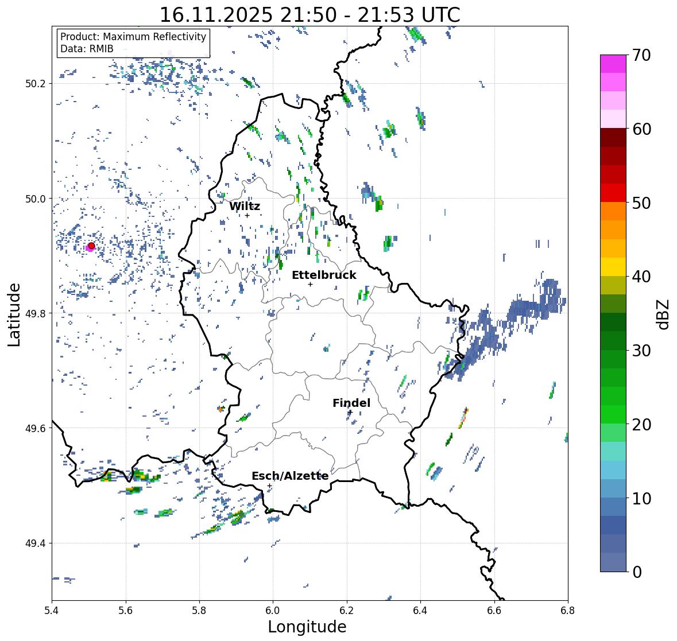This screenshot has width=677, height=641.
Task: Click the orange 50 dBZ colorbar segment
Action: pos(613,211)
